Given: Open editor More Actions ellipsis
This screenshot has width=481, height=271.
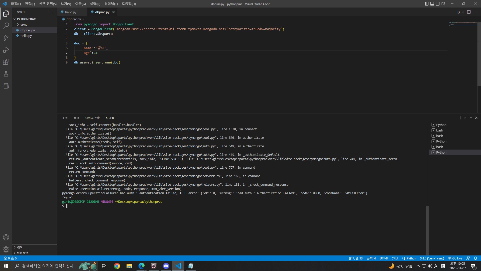Looking at the screenshot, I should pyautogui.click(x=475, y=12).
